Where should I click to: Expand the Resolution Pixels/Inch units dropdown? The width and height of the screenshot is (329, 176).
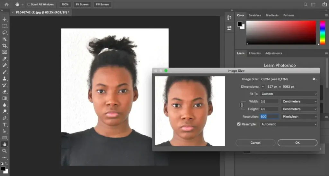(x=299, y=116)
